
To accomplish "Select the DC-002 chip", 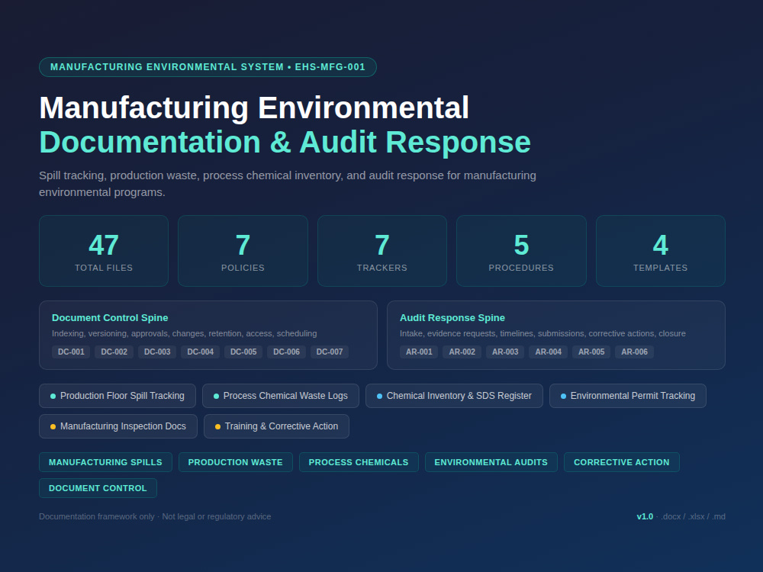I will [114, 352].
